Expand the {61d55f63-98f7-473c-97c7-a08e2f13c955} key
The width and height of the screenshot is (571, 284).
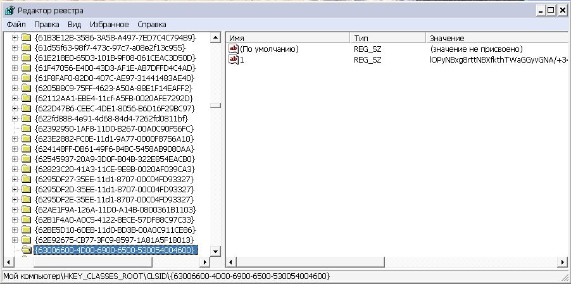(x=15, y=47)
